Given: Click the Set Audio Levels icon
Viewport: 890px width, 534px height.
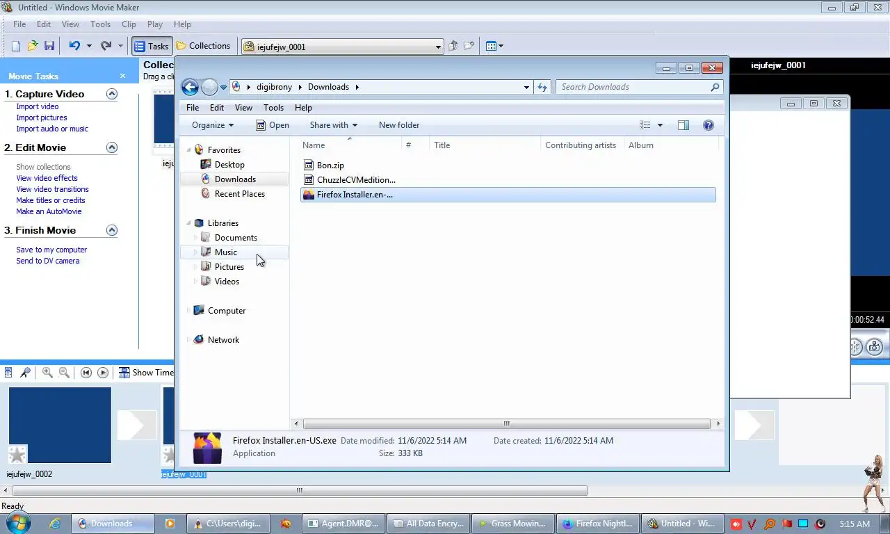Looking at the screenshot, I should [8, 373].
